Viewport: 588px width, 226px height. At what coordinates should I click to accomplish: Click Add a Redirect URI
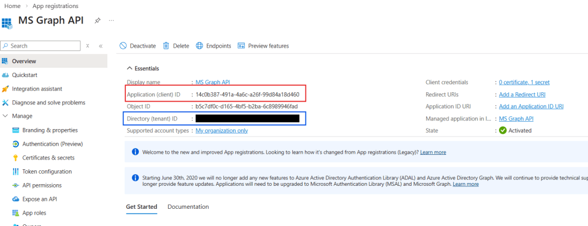(x=522, y=95)
